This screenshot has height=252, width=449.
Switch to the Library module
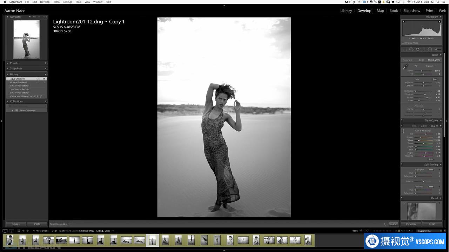click(346, 10)
